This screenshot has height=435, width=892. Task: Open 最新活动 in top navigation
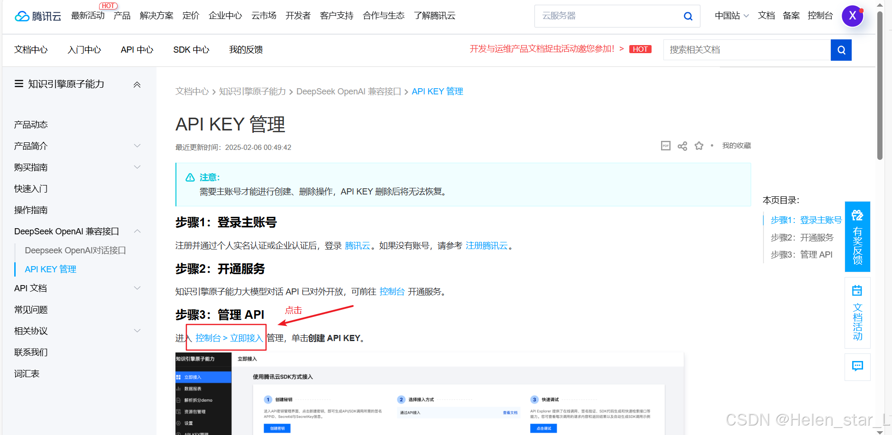(x=88, y=16)
